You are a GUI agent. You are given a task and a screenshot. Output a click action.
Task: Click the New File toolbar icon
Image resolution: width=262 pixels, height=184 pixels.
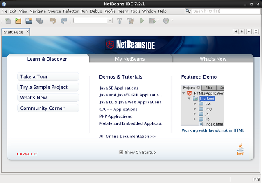coord(8,20)
